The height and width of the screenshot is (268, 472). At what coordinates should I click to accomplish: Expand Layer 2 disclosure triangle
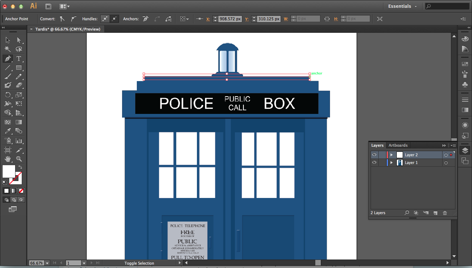click(x=392, y=155)
